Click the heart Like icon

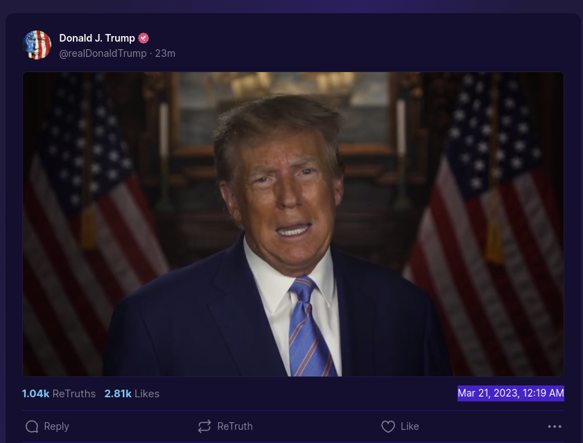point(388,426)
